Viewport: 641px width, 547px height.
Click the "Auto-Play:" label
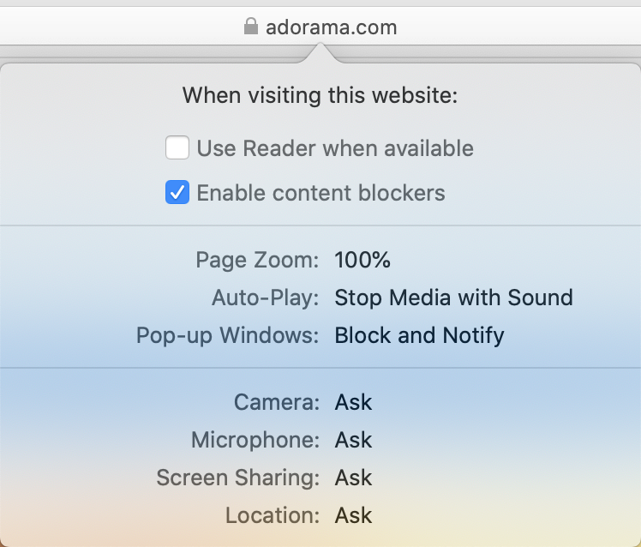266,298
